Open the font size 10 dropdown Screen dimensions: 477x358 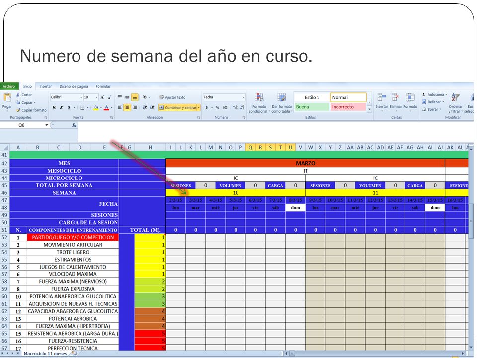point(97,97)
